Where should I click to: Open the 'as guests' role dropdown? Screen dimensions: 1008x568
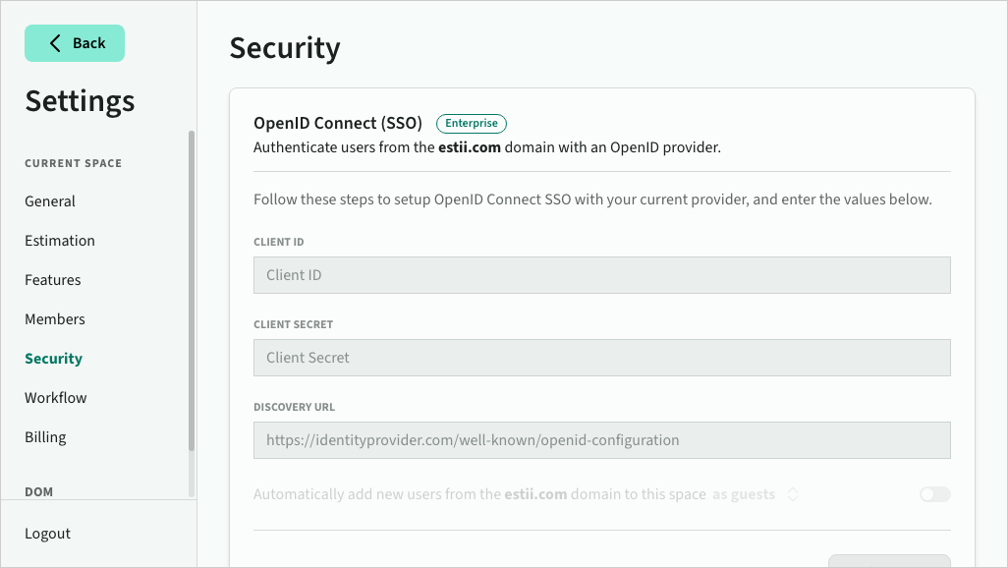coord(745,495)
